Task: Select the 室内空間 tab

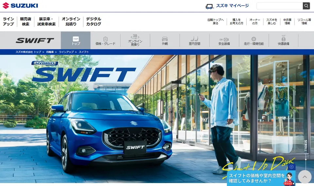Action: (x=194, y=40)
